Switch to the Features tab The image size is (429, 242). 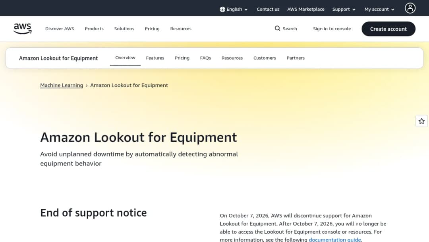pyautogui.click(x=155, y=58)
